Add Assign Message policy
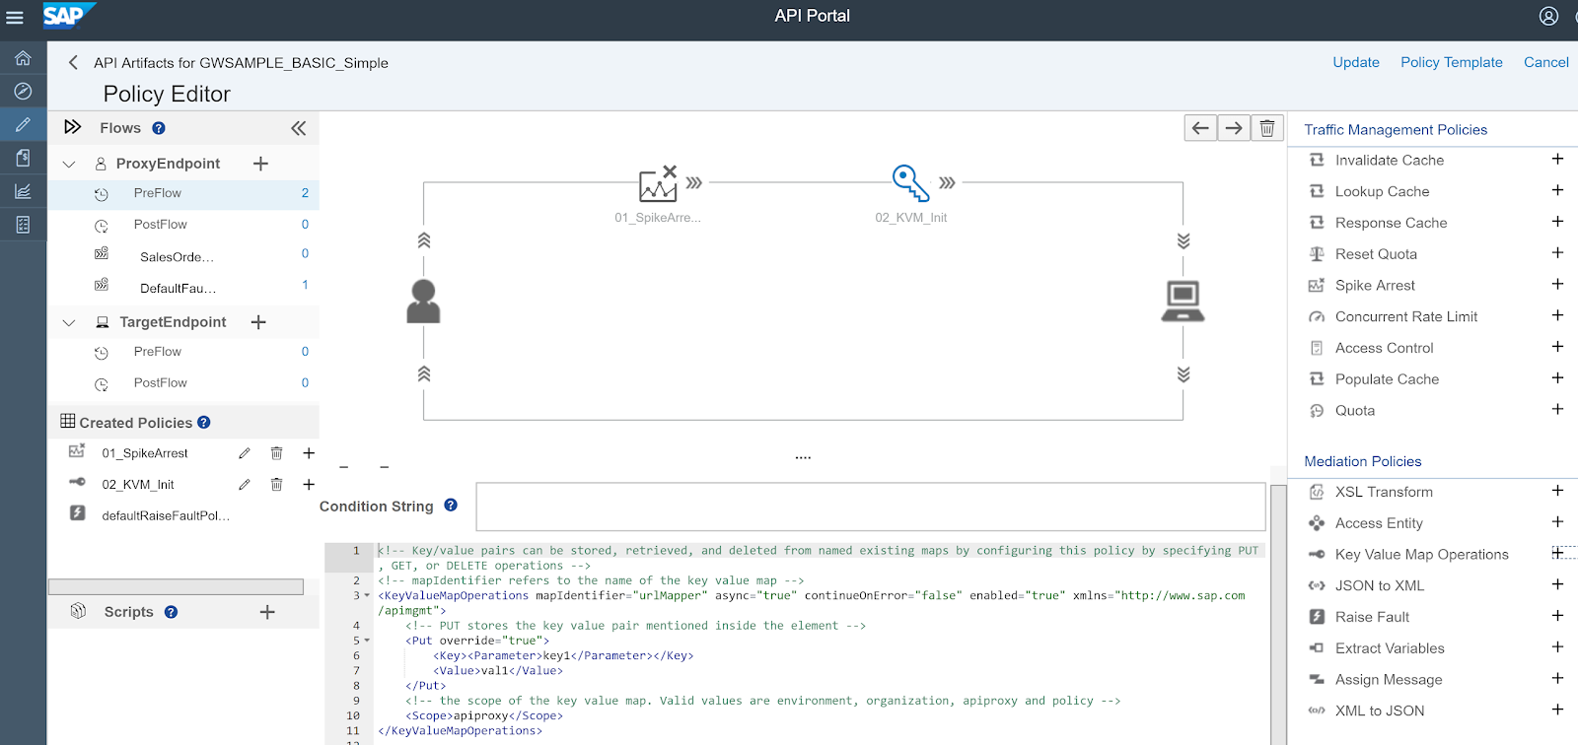The image size is (1578, 745). (x=1557, y=678)
